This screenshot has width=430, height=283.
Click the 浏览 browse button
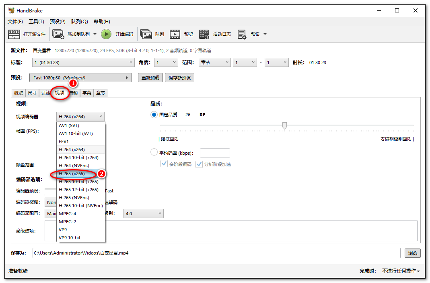[413, 253]
